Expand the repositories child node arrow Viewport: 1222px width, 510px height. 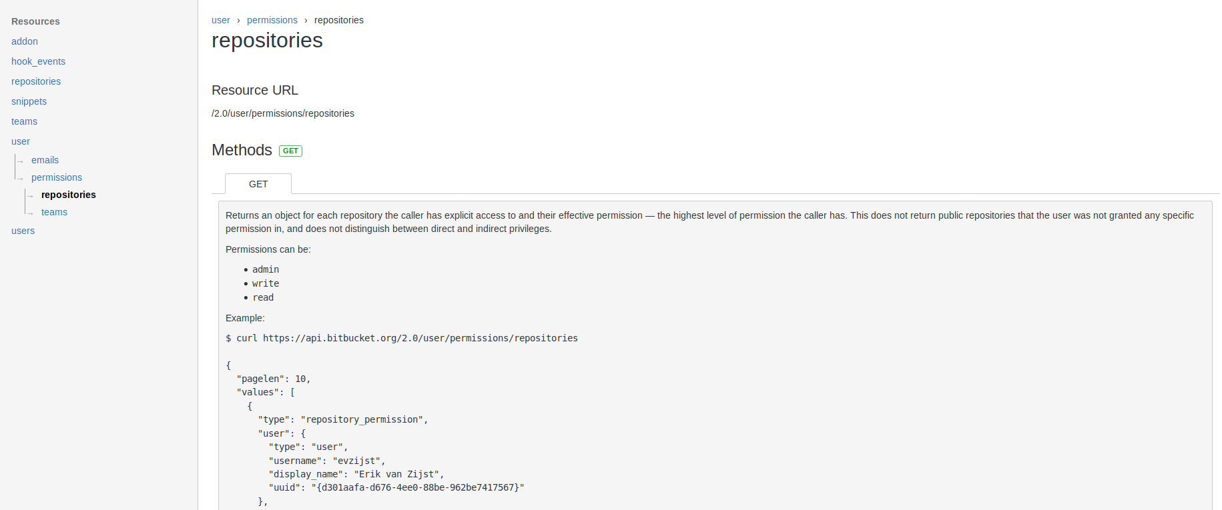pos(30,195)
